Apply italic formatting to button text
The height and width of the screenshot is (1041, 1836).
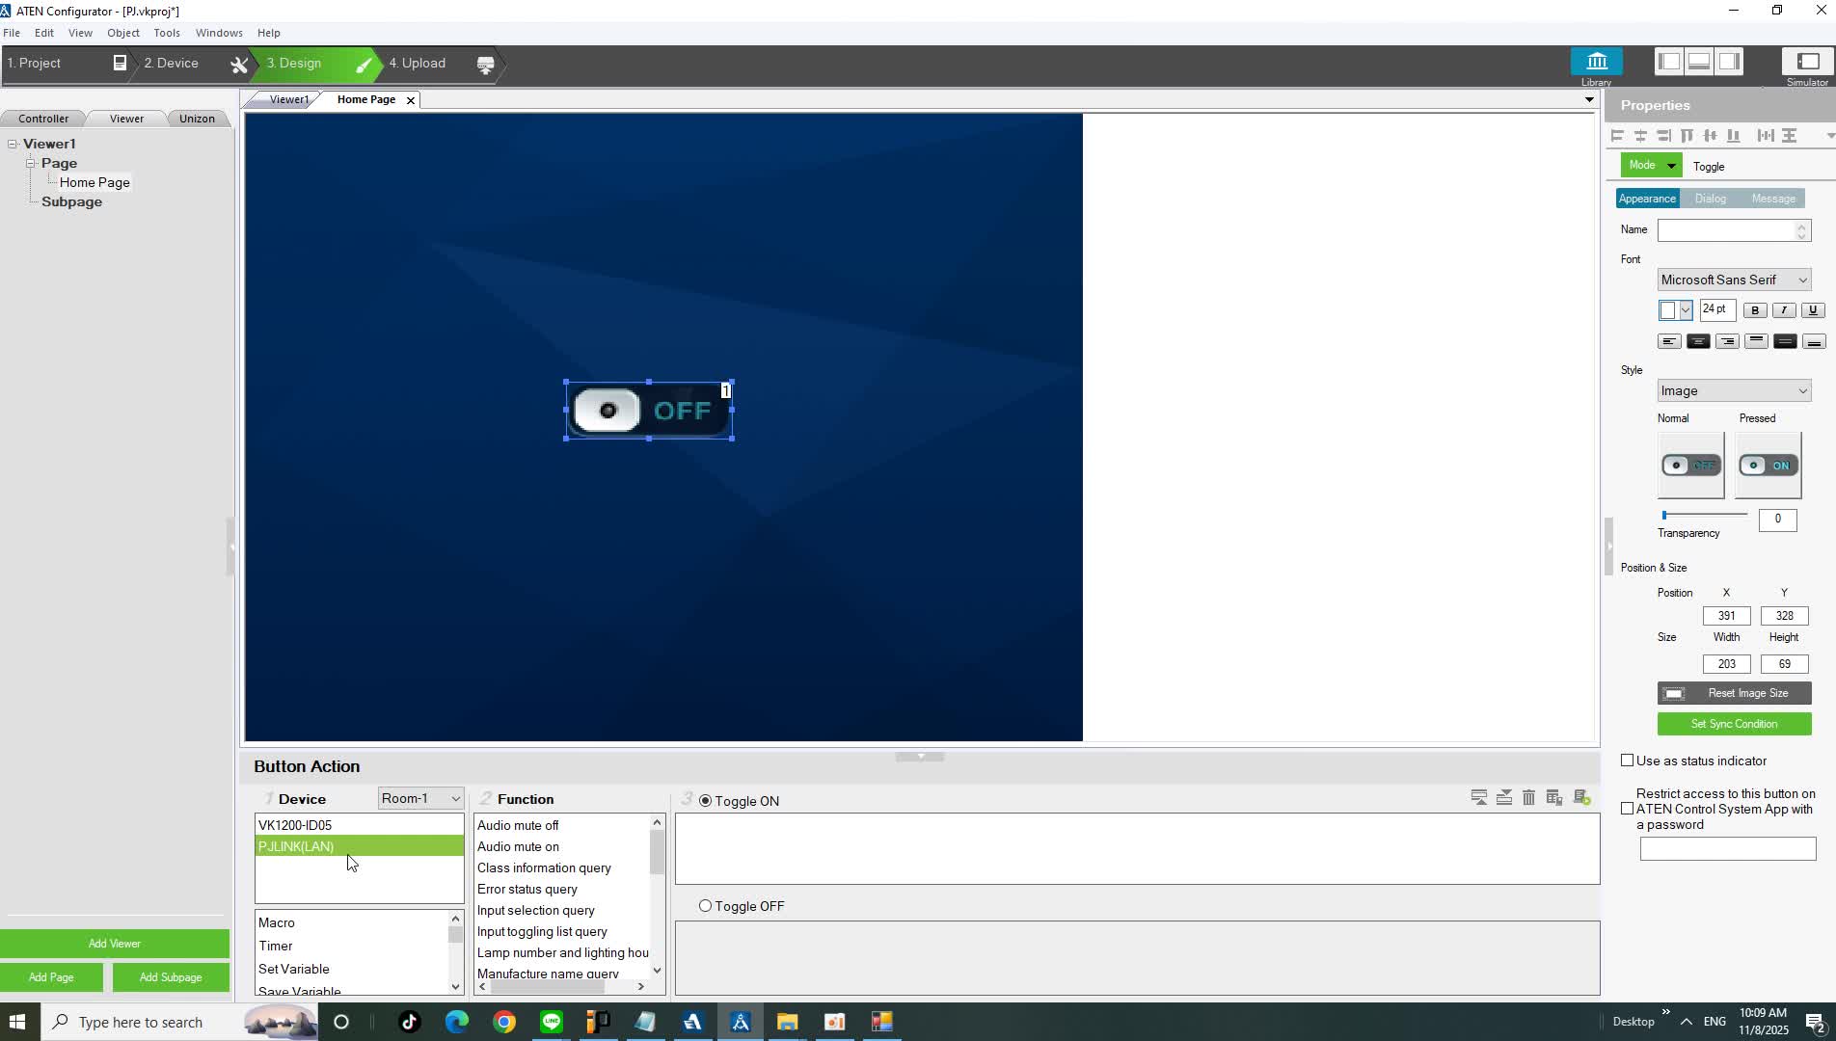(x=1784, y=310)
